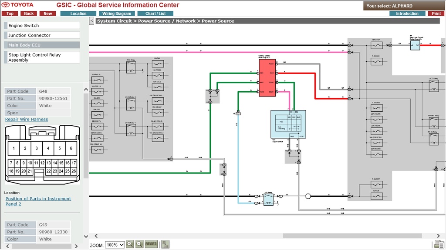Select Stop Light Control Relay Assembly item

pos(42,57)
